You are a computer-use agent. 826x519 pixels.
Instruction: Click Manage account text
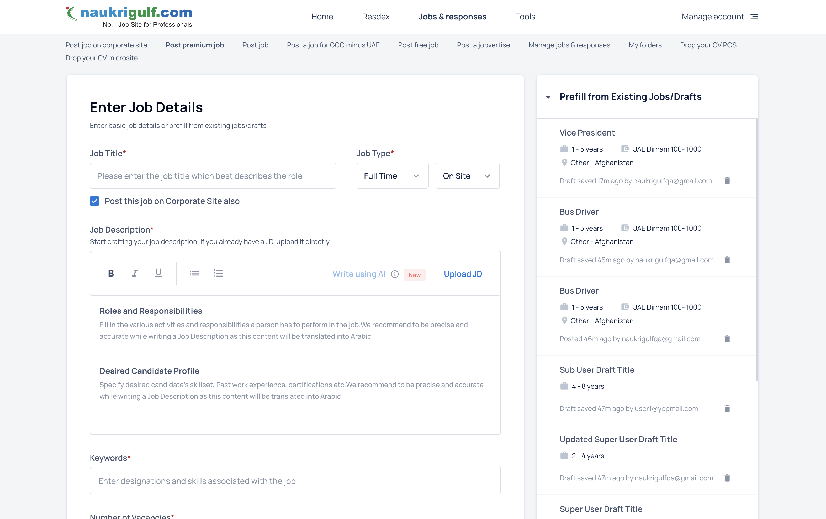tap(713, 17)
